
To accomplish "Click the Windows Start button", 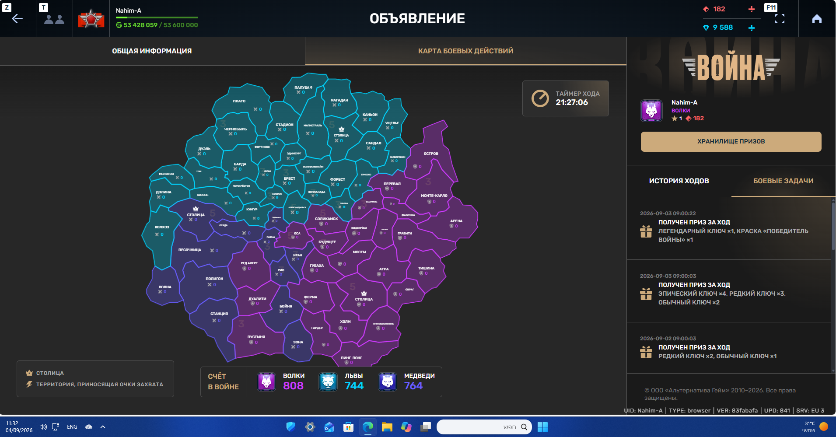I will click(x=542, y=427).
